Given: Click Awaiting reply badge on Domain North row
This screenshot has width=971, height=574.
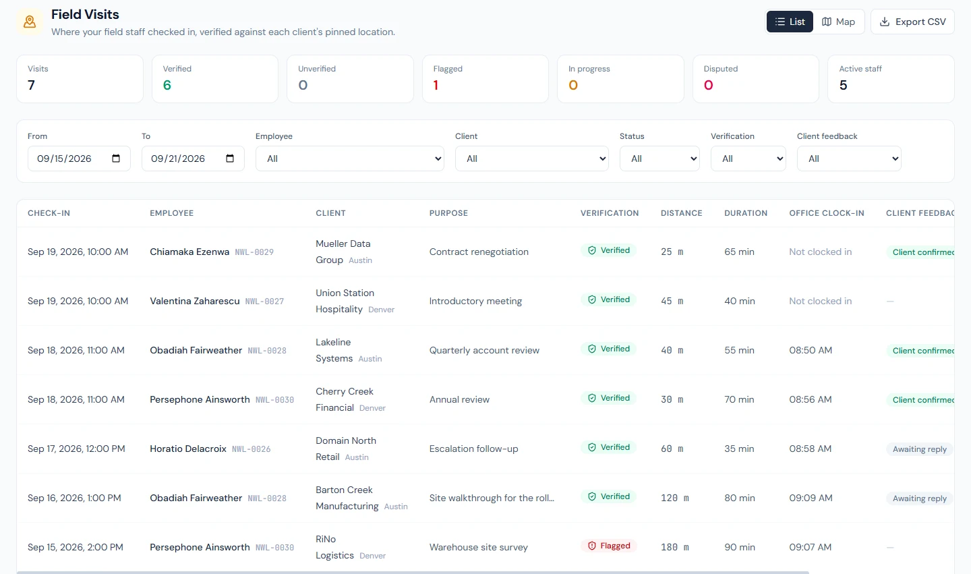Looking at the screenshot, I should point(919,449).
